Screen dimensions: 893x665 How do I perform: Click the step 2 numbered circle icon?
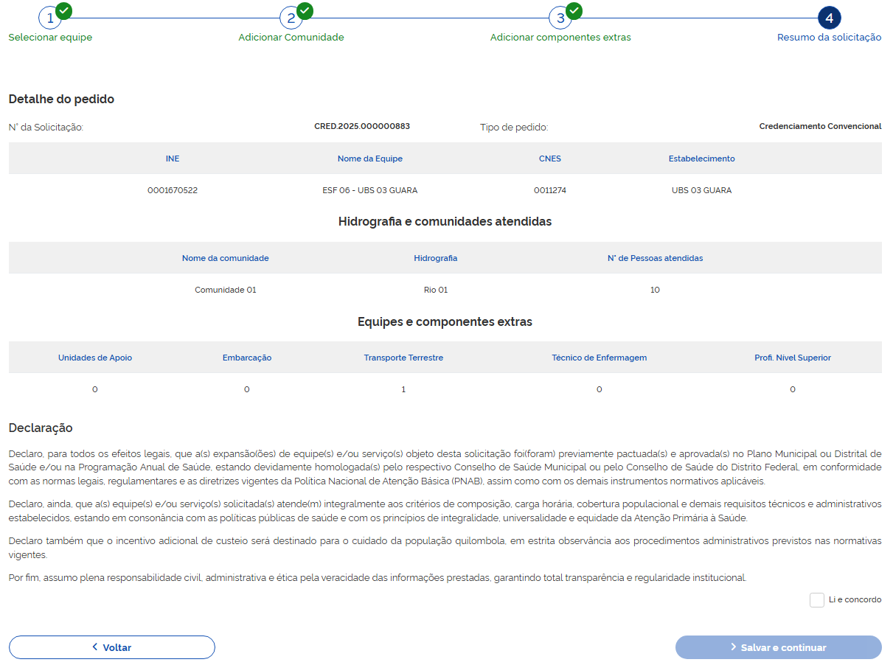tap(291, 18)
